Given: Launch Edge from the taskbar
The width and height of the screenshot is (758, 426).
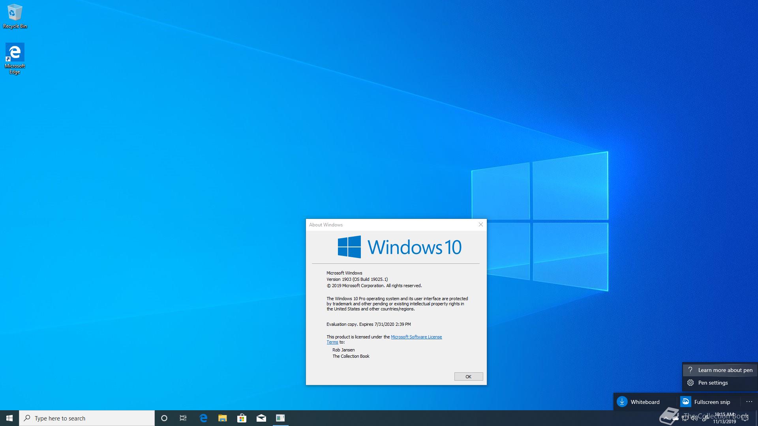Looking at the screenshot, I should click(203, 418).
